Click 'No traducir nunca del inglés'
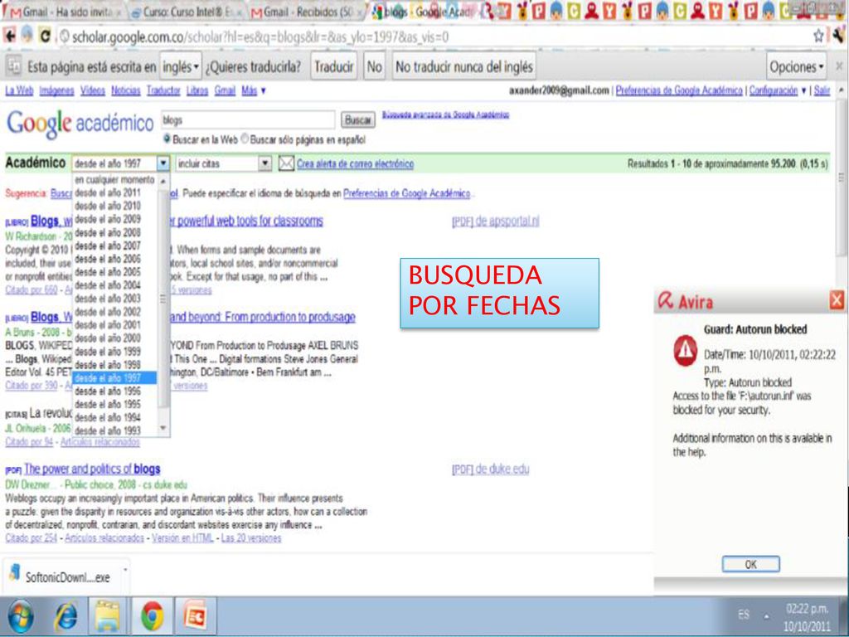Screen dimensions: 849x637 (x=464, y=66)
